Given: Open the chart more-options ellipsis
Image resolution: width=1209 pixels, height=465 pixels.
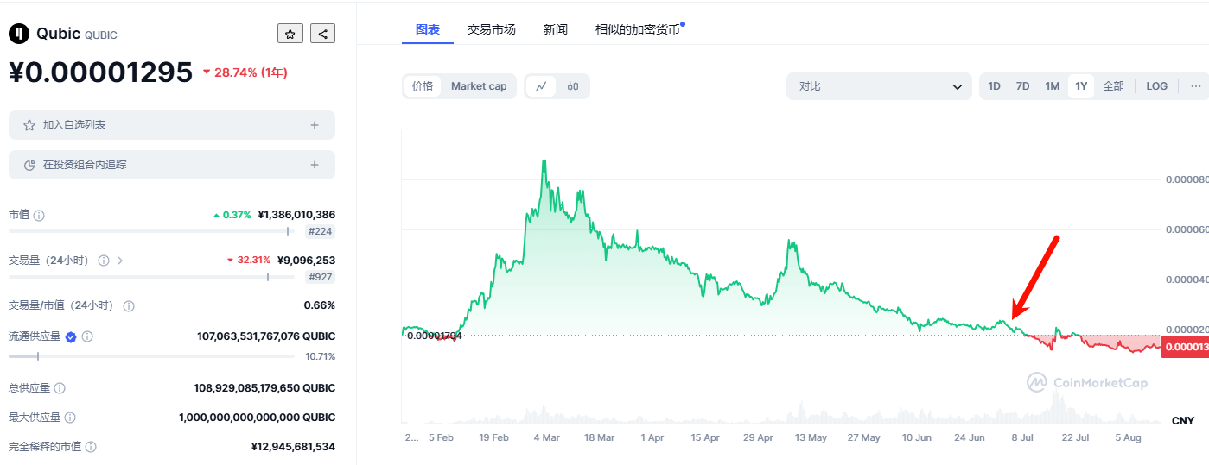Looking at the screenshot, I should pos(1196,86).
